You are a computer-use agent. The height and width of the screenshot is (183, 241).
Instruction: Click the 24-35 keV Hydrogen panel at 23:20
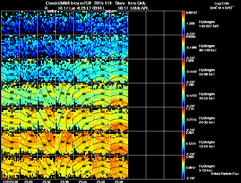coord(11,119)
